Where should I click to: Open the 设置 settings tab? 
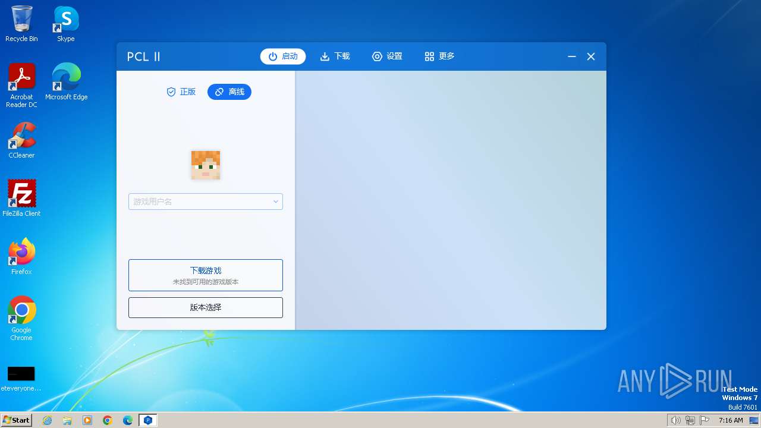click(x=387, y=56)
